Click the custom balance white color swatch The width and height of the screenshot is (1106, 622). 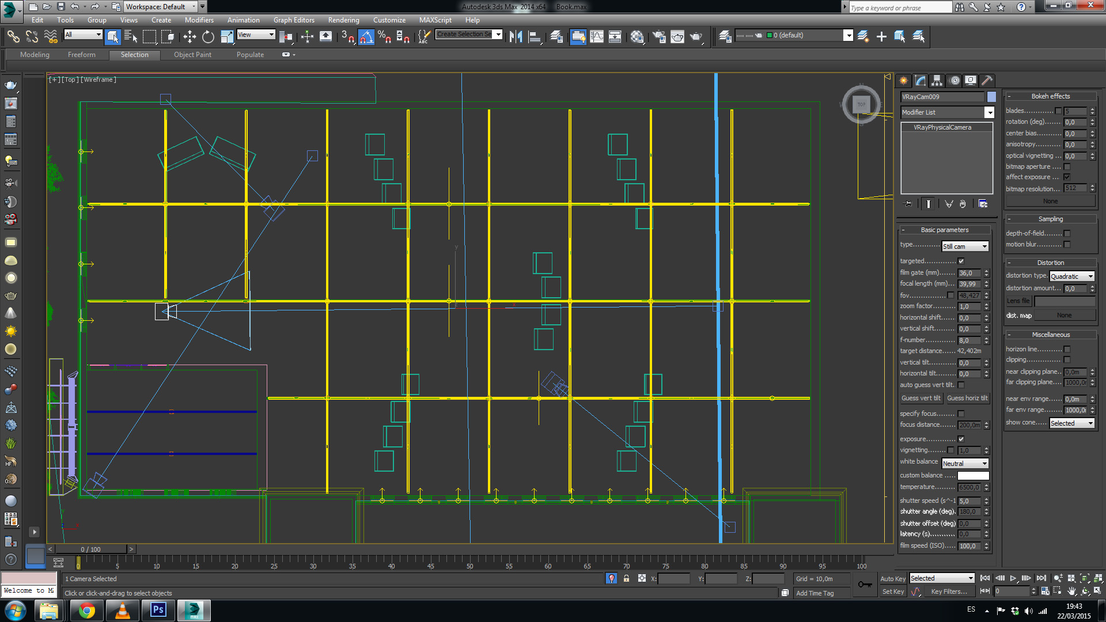click(x=973, y=476)
